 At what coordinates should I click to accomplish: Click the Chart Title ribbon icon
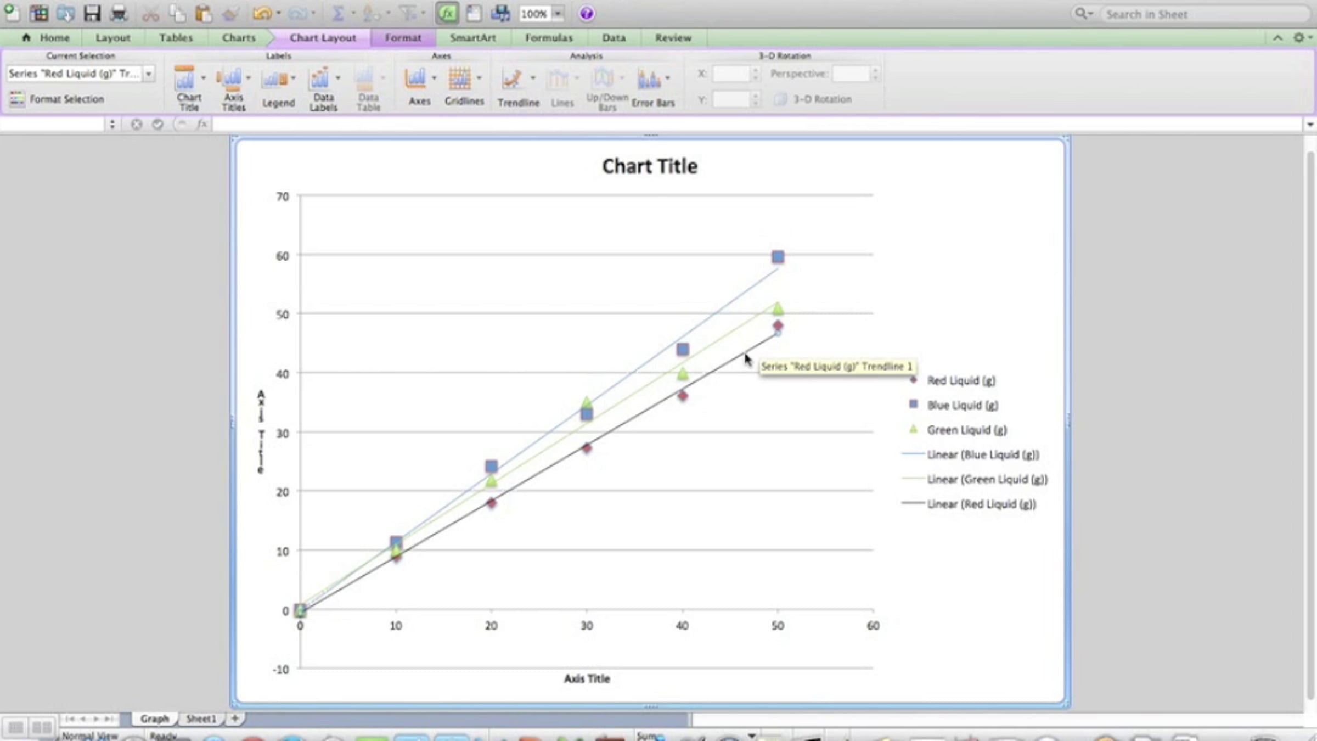(x=185, y=80)
